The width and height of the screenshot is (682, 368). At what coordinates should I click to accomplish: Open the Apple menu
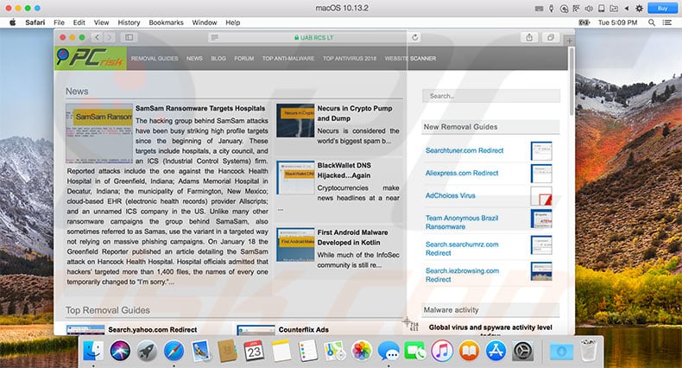coord(13,22)
